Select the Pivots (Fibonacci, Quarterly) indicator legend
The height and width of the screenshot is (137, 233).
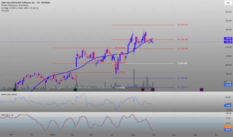(15, 5)
